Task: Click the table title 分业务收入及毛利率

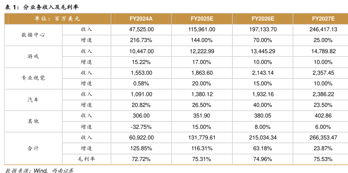Action: 50,7
